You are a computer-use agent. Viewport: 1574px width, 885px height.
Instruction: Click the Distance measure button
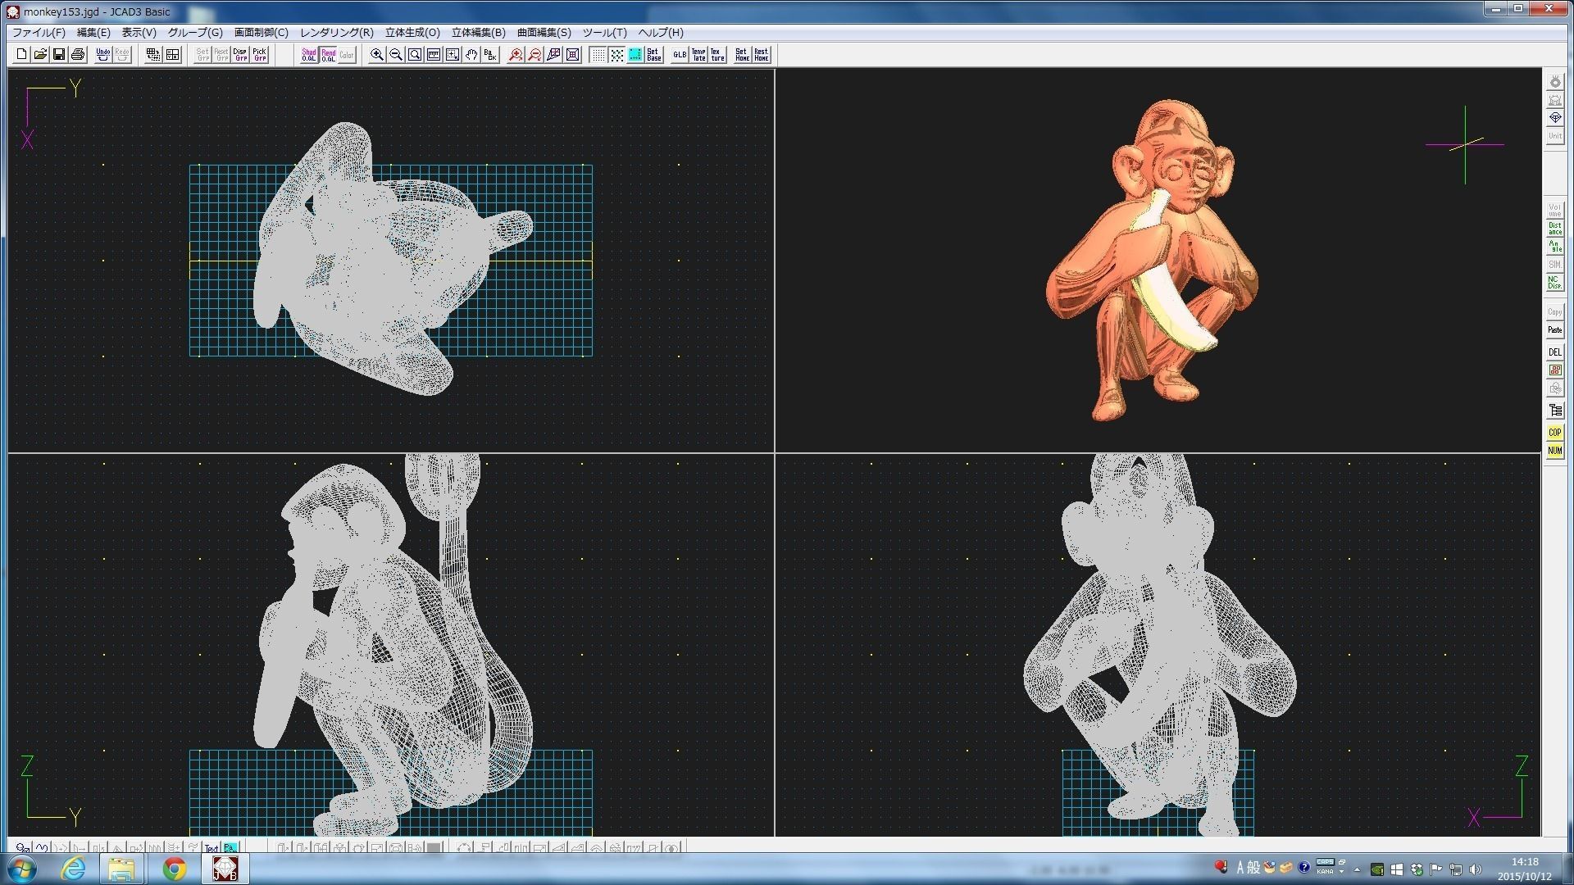[x=1554, y=229]
